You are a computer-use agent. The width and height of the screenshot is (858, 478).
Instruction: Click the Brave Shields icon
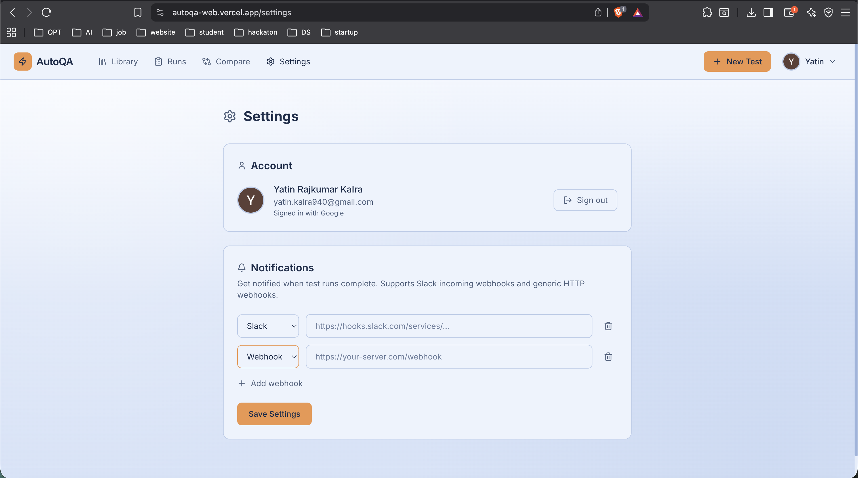[x=618, y=13]
